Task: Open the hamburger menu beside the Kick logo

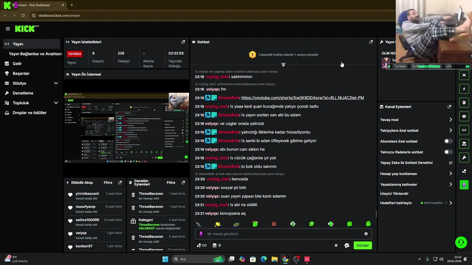Action: [8, 29]
